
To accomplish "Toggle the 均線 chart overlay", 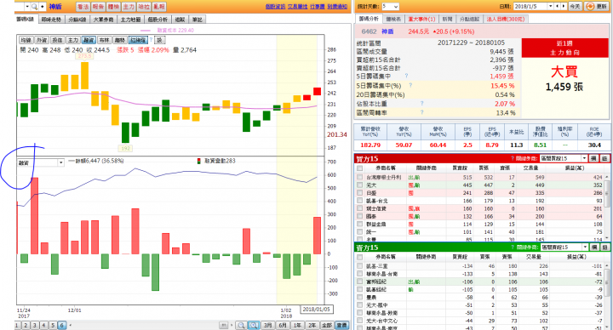I will click(x=26, y=40).
